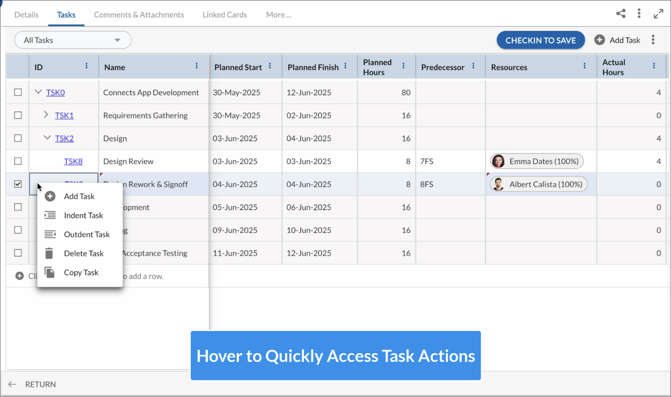The width and height of the screenshot is (671, 397).
Task: Open the TSK2 link
Action: point(64,139)
